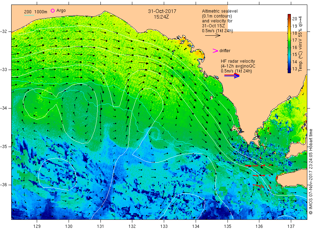Click the '132' longitude axis label
Image resolution: width=315 pixels, height=231 pixels.
click(x=132, y=226)
